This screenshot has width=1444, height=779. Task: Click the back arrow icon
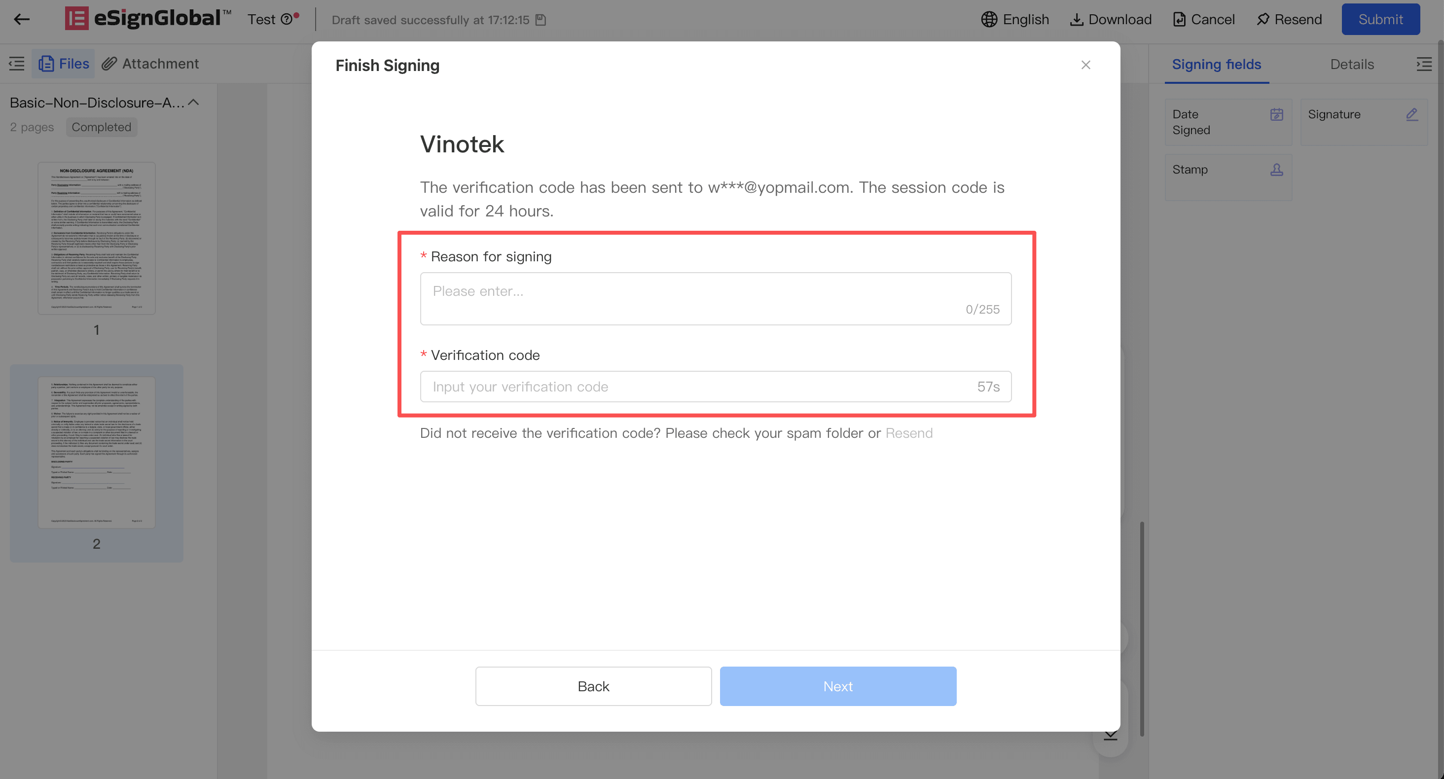tap(21, 20)
